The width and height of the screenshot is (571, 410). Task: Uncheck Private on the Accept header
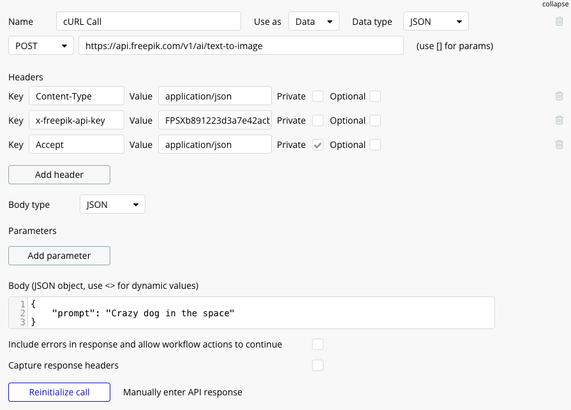pyautogui.click(x=317, y=144)
